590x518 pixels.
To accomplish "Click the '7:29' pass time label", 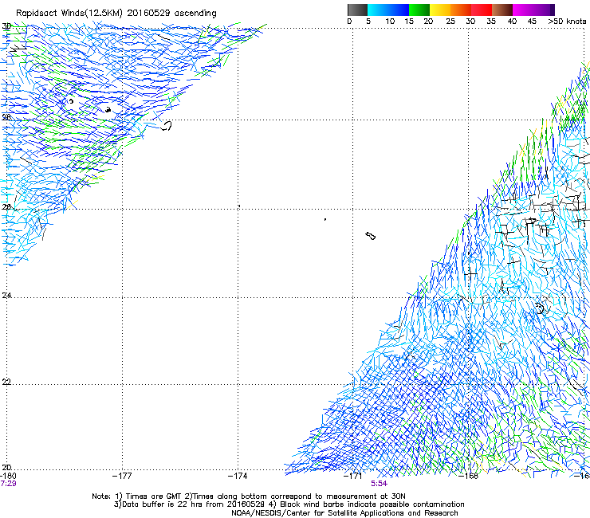I will click(8, 484).
